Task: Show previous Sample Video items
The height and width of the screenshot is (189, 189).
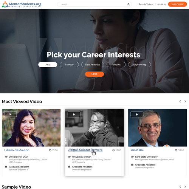Action: (x=180, y=187)
